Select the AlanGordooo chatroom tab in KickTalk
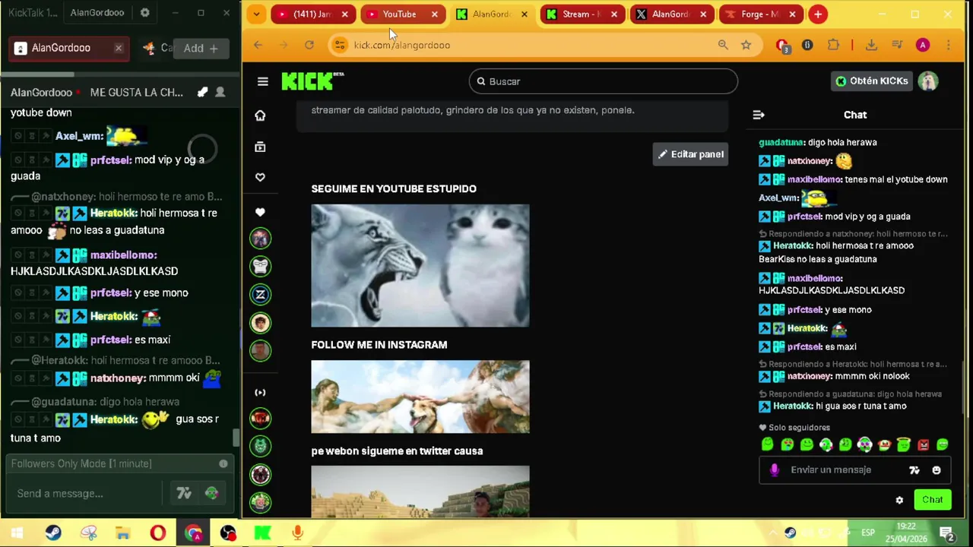This screenshot has height=547, width=973. [68, 48]
